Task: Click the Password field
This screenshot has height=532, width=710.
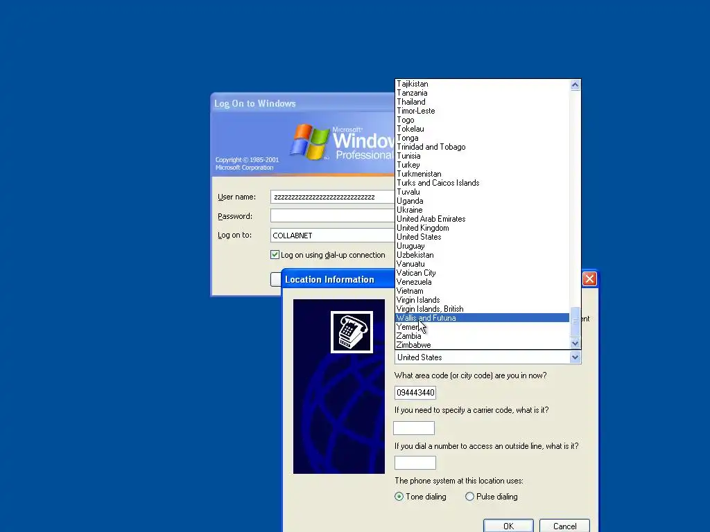Action: (333, 216)
